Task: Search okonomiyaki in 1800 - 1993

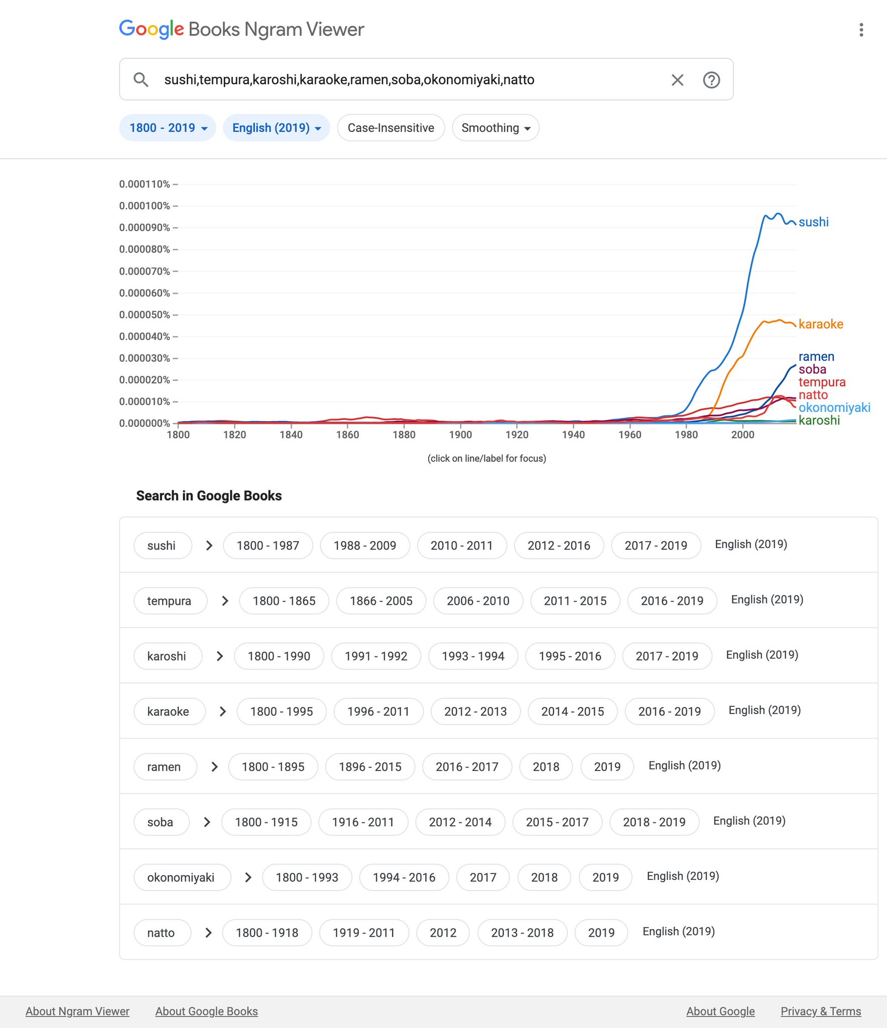Action: pyautogui.click(x=307, y=877)
